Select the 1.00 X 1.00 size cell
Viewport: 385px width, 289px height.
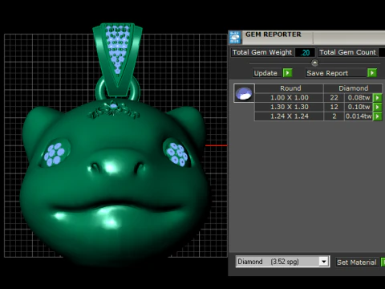[x=290, y=98]
